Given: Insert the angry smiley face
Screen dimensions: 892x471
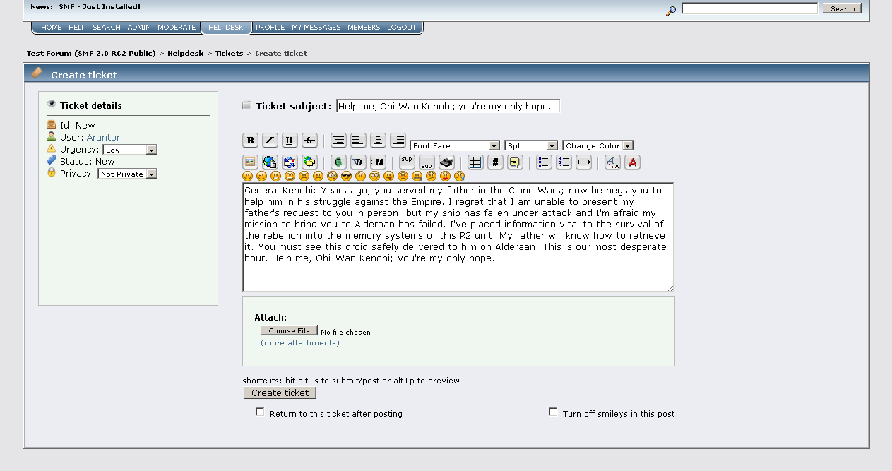Looking at the screenshot, I should (304, 176).
